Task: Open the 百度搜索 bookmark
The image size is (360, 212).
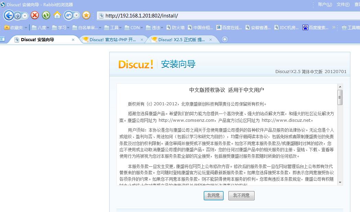Action: click(x=316, y=27)
